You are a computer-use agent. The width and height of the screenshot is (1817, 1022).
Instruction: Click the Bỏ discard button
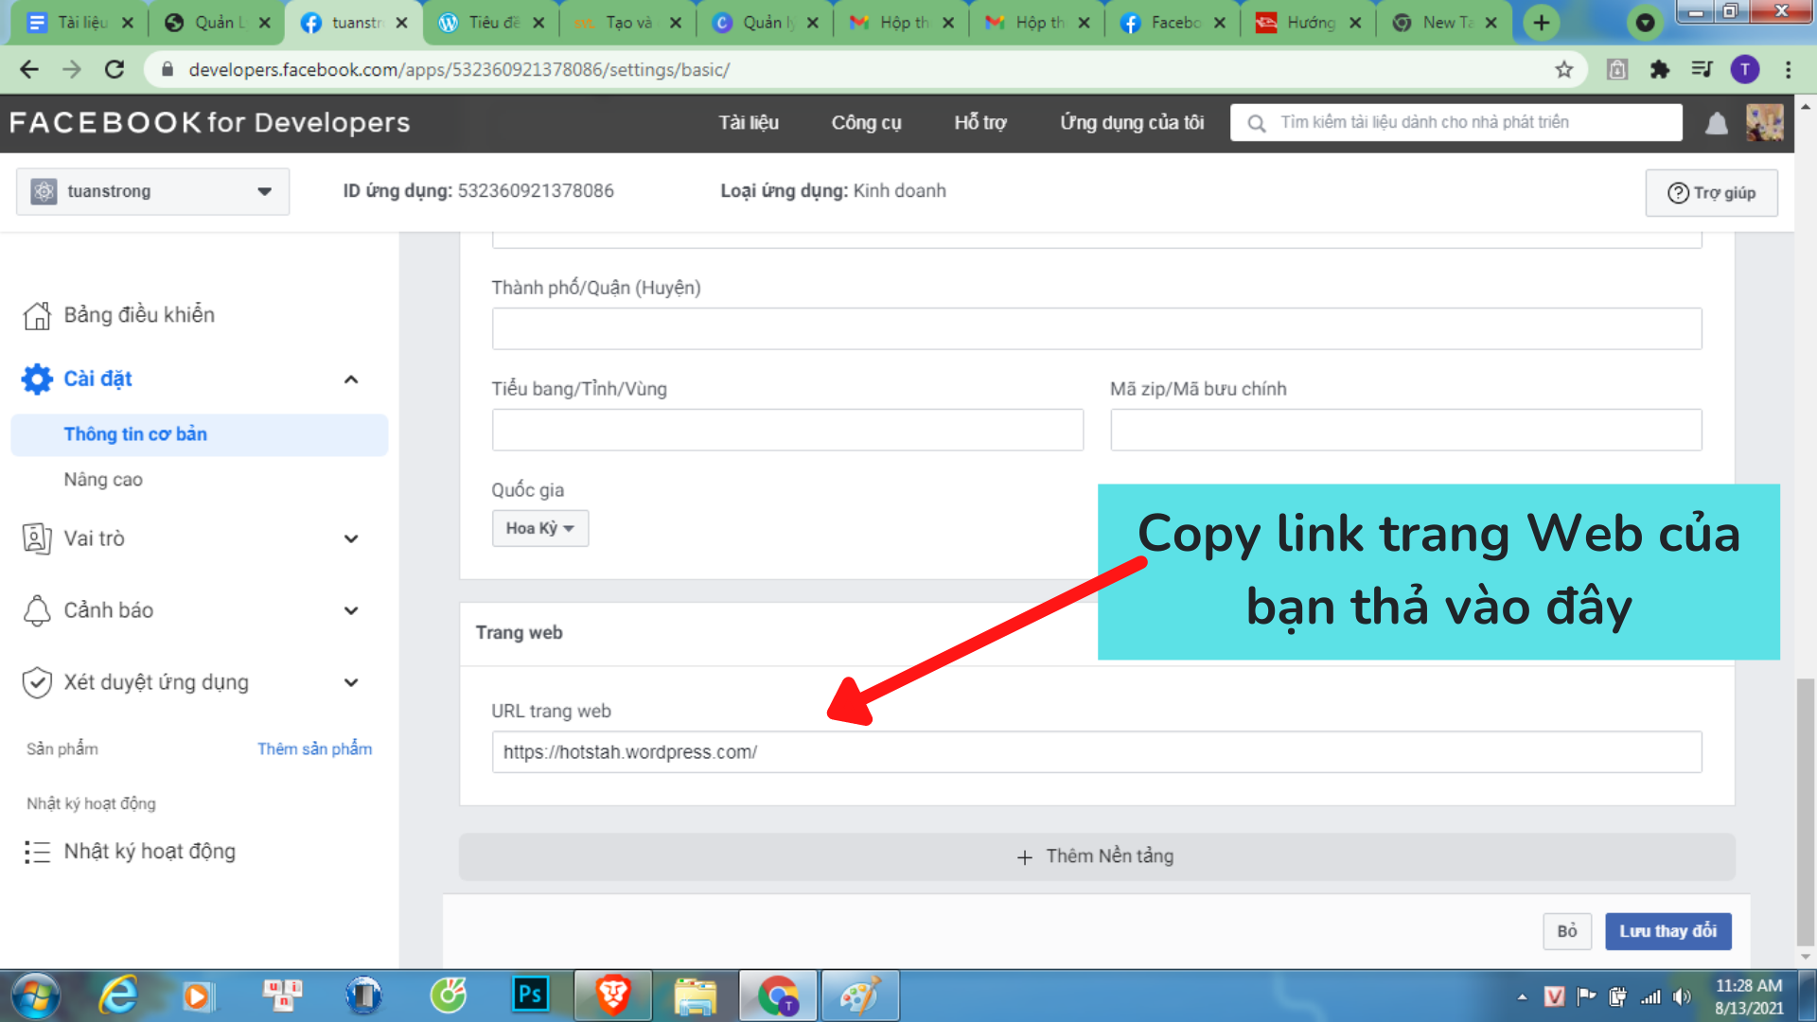pyautogui.click(x=1566, y=931)
